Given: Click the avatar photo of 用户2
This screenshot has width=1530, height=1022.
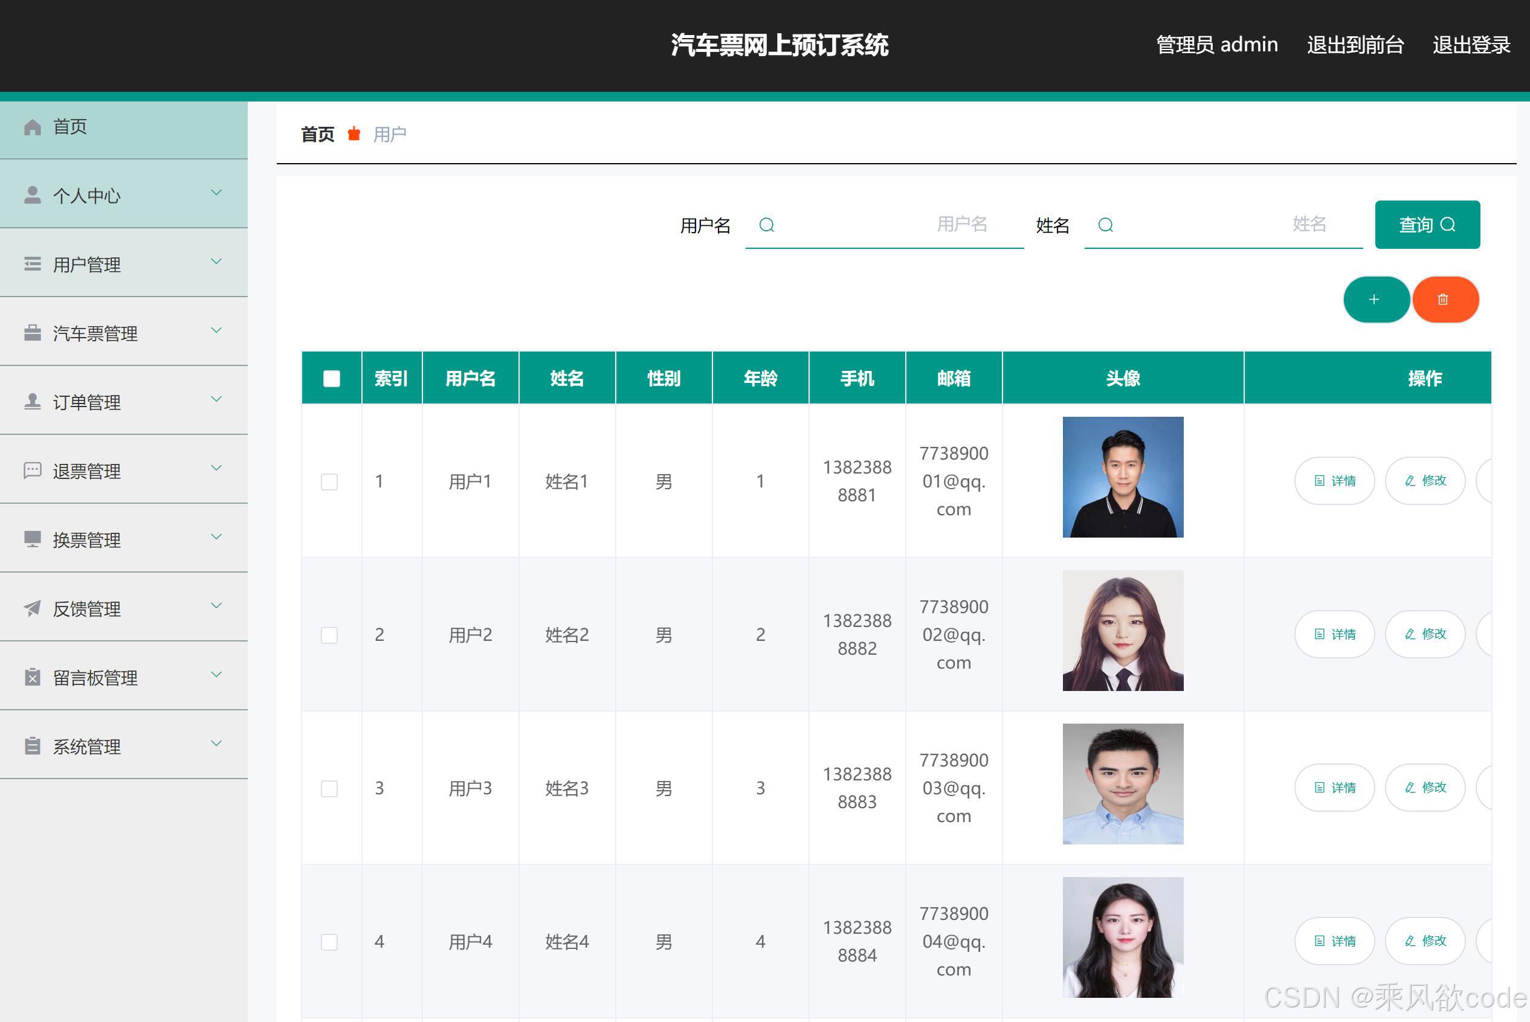Looking at the screenshot, I should pos(1122,630).
